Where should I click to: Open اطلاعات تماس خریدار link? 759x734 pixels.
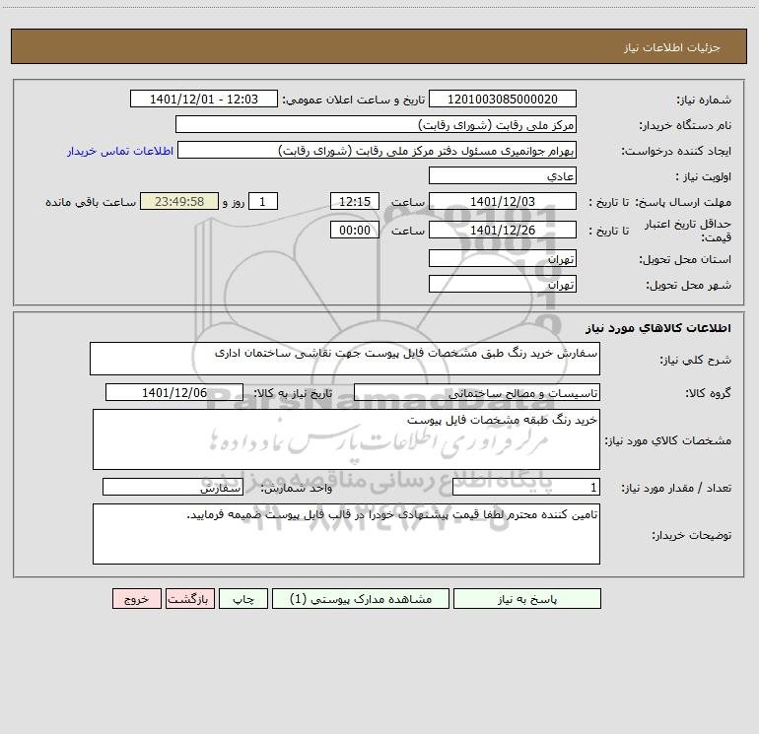click(120, 151)
